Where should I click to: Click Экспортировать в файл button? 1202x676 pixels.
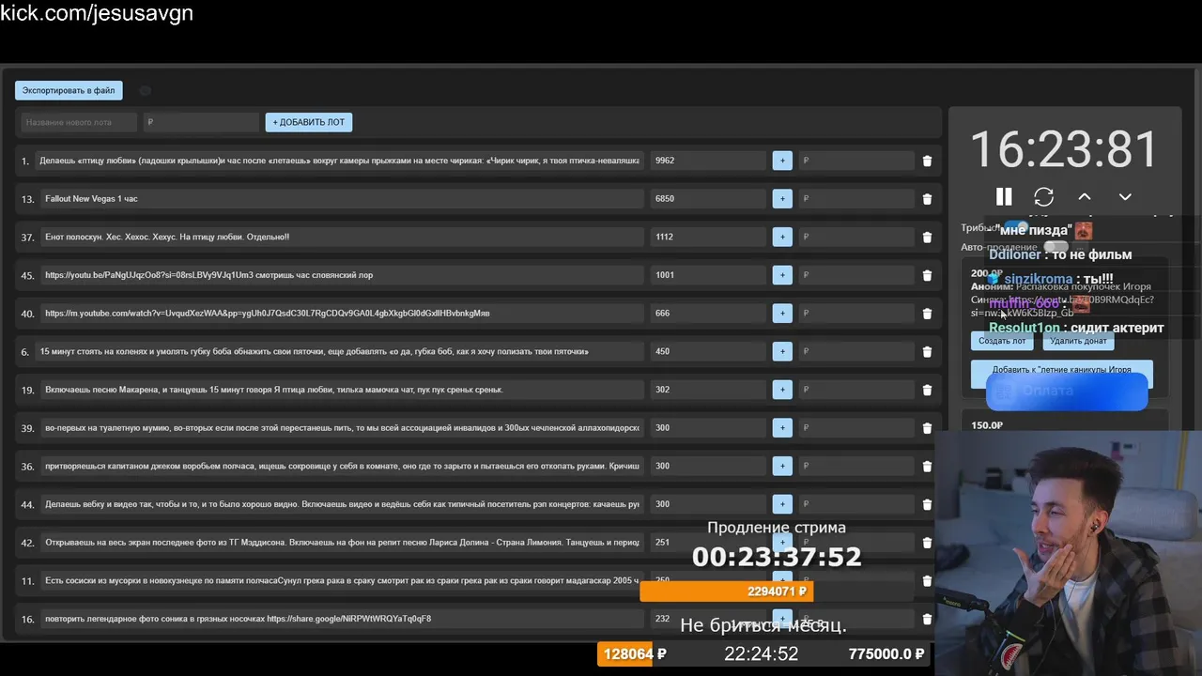click(69, 90)
